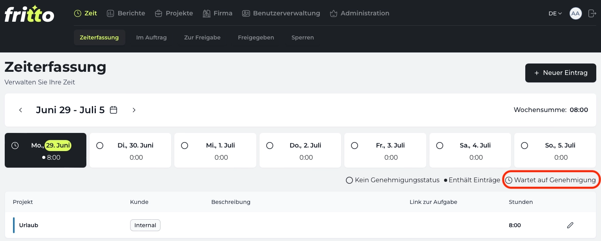Switch to the Im Auftrag tab
Image resolution: width=601 pixels, height=241 pixels.
pos(151,37)
